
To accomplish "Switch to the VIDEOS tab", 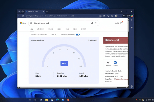I will coord(59,29).
